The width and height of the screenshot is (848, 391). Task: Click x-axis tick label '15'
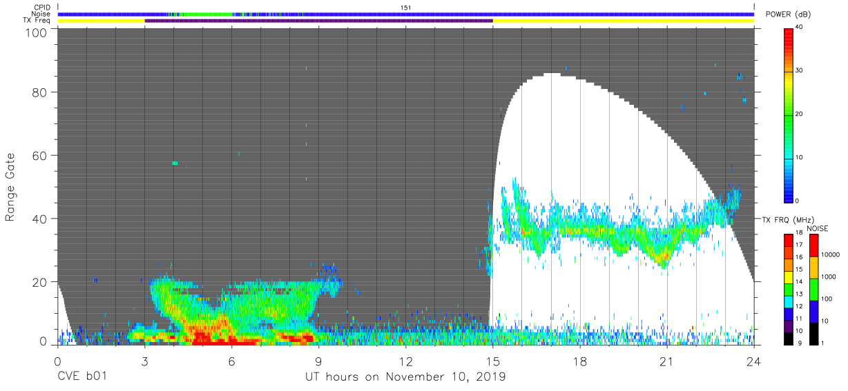click(493, 361)
